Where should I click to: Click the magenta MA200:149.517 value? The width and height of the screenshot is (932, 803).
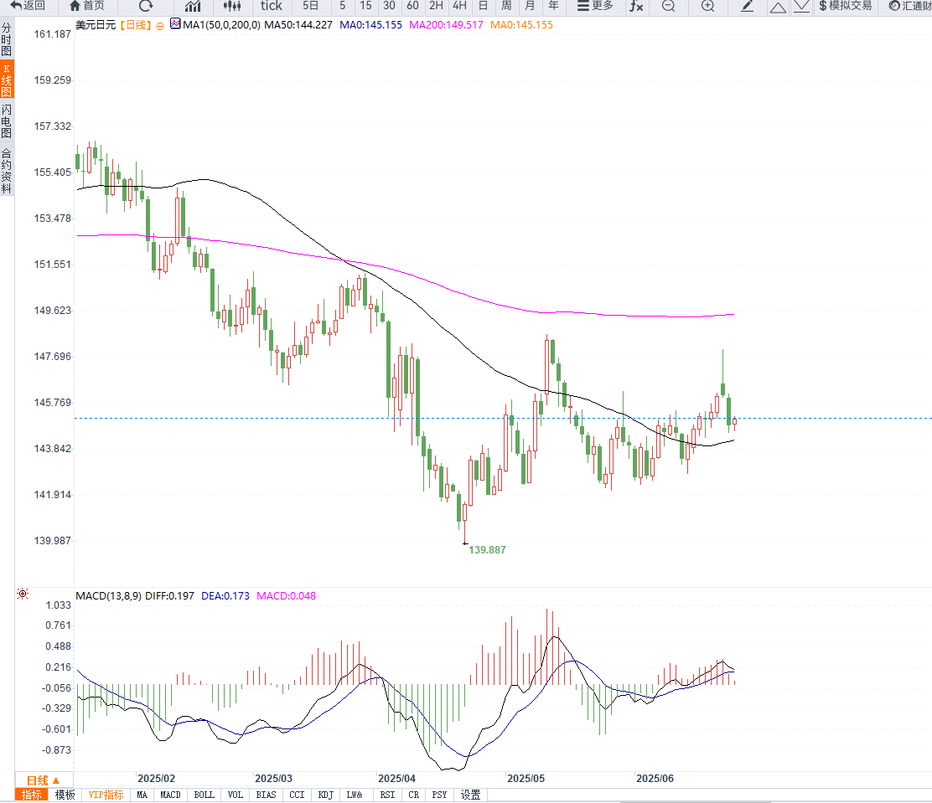point(446,25)
